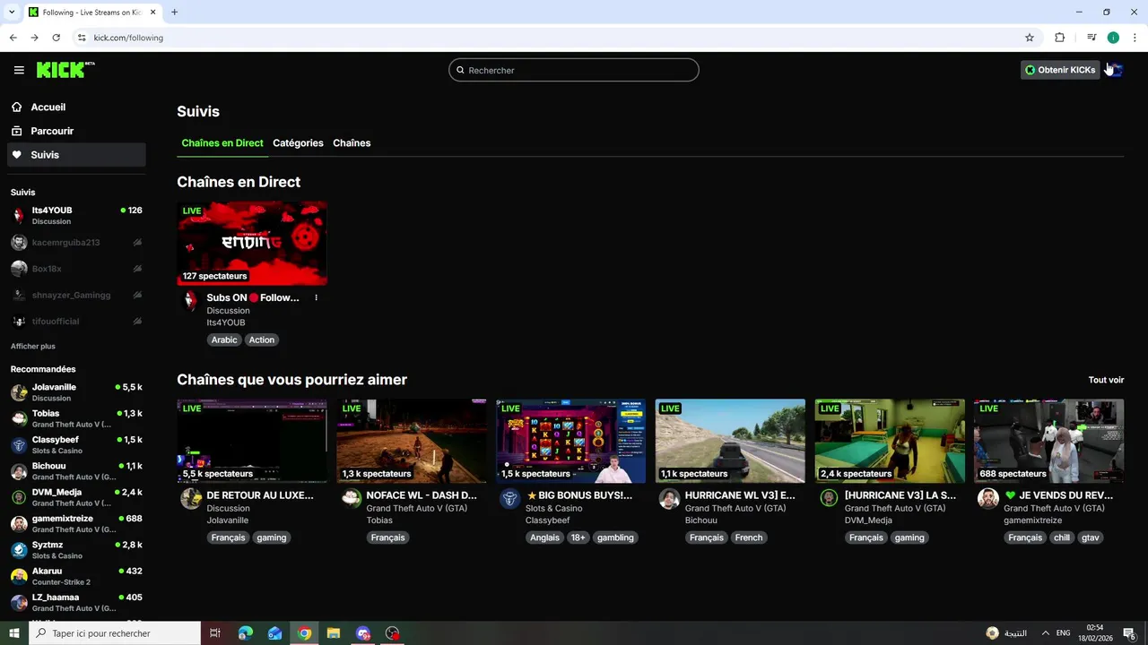Viewport: 1148px width, 645px height.
Task: Open options menu for Its4YOUB stream card
Action: tap(316, 297)
